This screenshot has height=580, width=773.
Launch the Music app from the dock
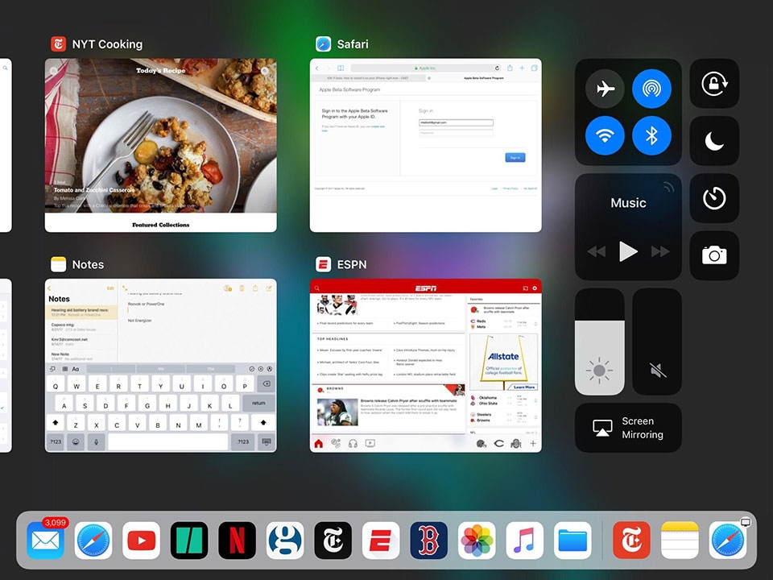524,541
